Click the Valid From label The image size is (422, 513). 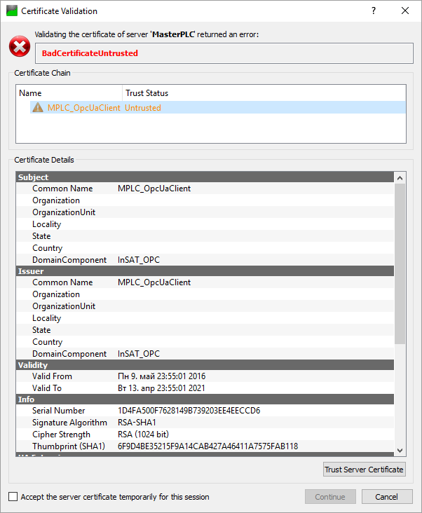coord(52,376)
